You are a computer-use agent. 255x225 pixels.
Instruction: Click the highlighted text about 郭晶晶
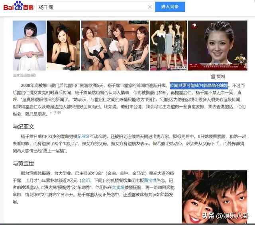point(199,86)
